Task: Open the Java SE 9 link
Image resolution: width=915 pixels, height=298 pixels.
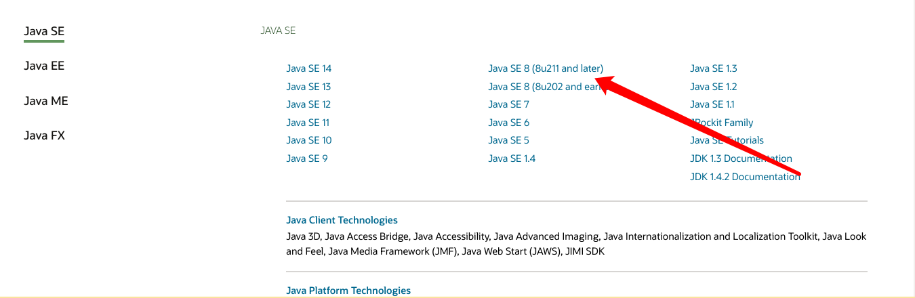Action: [307, 158]
